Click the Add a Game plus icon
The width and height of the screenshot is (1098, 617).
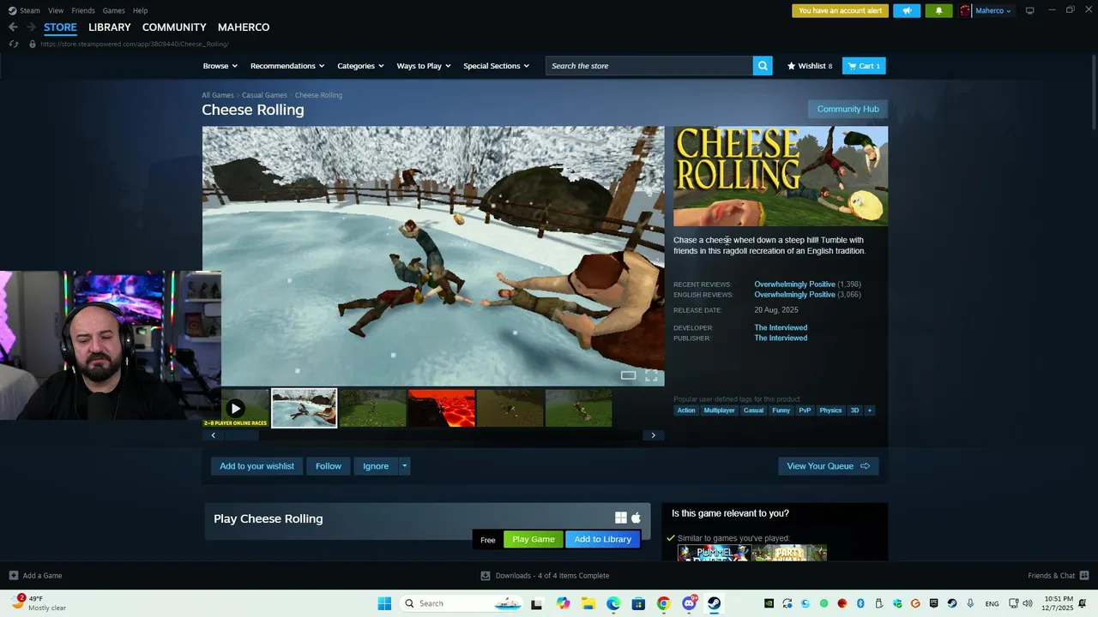pyautogui.click(x=13, y=575)
